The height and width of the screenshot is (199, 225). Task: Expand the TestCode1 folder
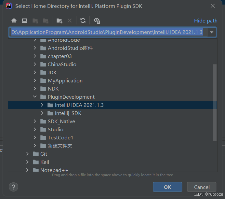(x=35, y=137)
